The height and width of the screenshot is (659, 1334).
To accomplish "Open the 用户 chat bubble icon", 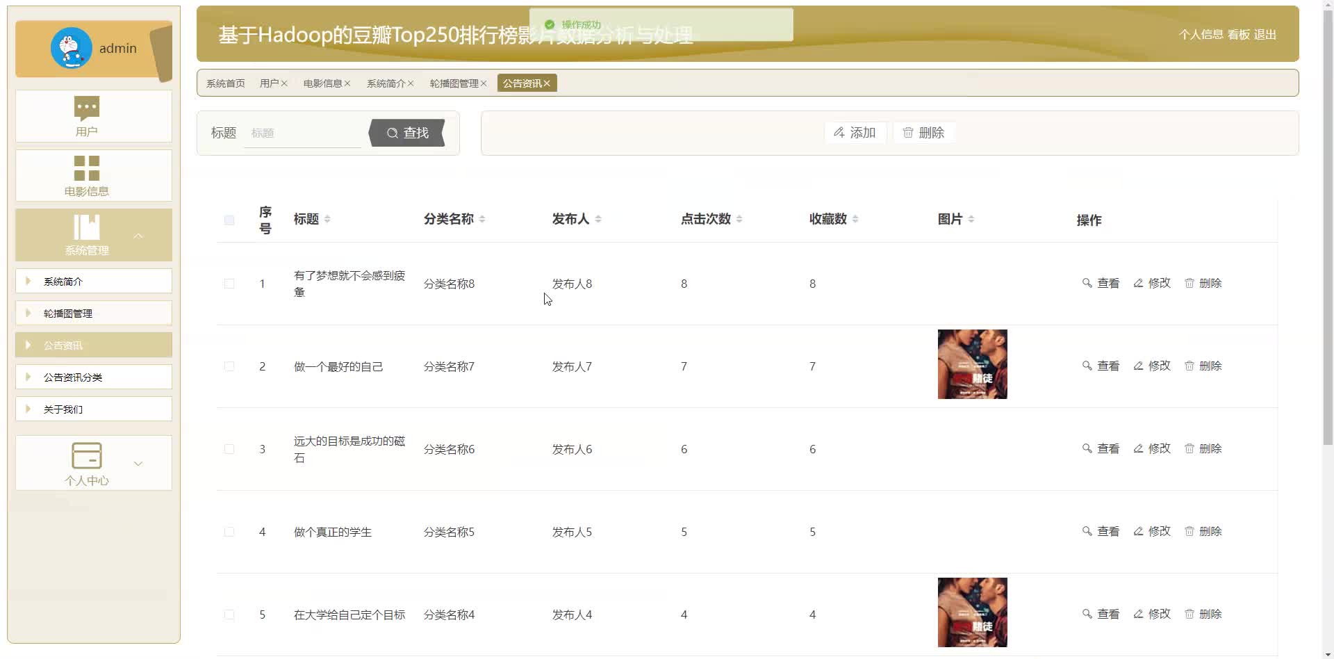I will tap(87, 108).
